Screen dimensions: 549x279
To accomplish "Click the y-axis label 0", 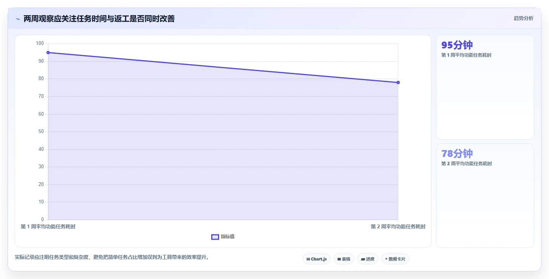I will [42, 220].
